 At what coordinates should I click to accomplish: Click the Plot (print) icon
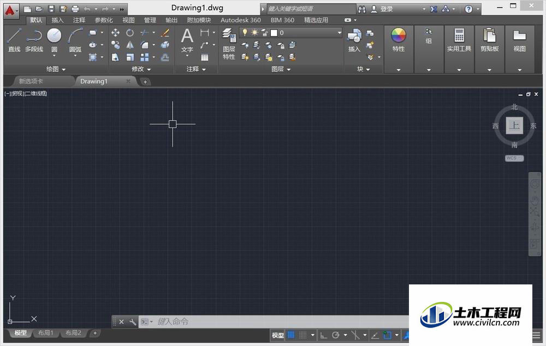(x=75, y=9)
